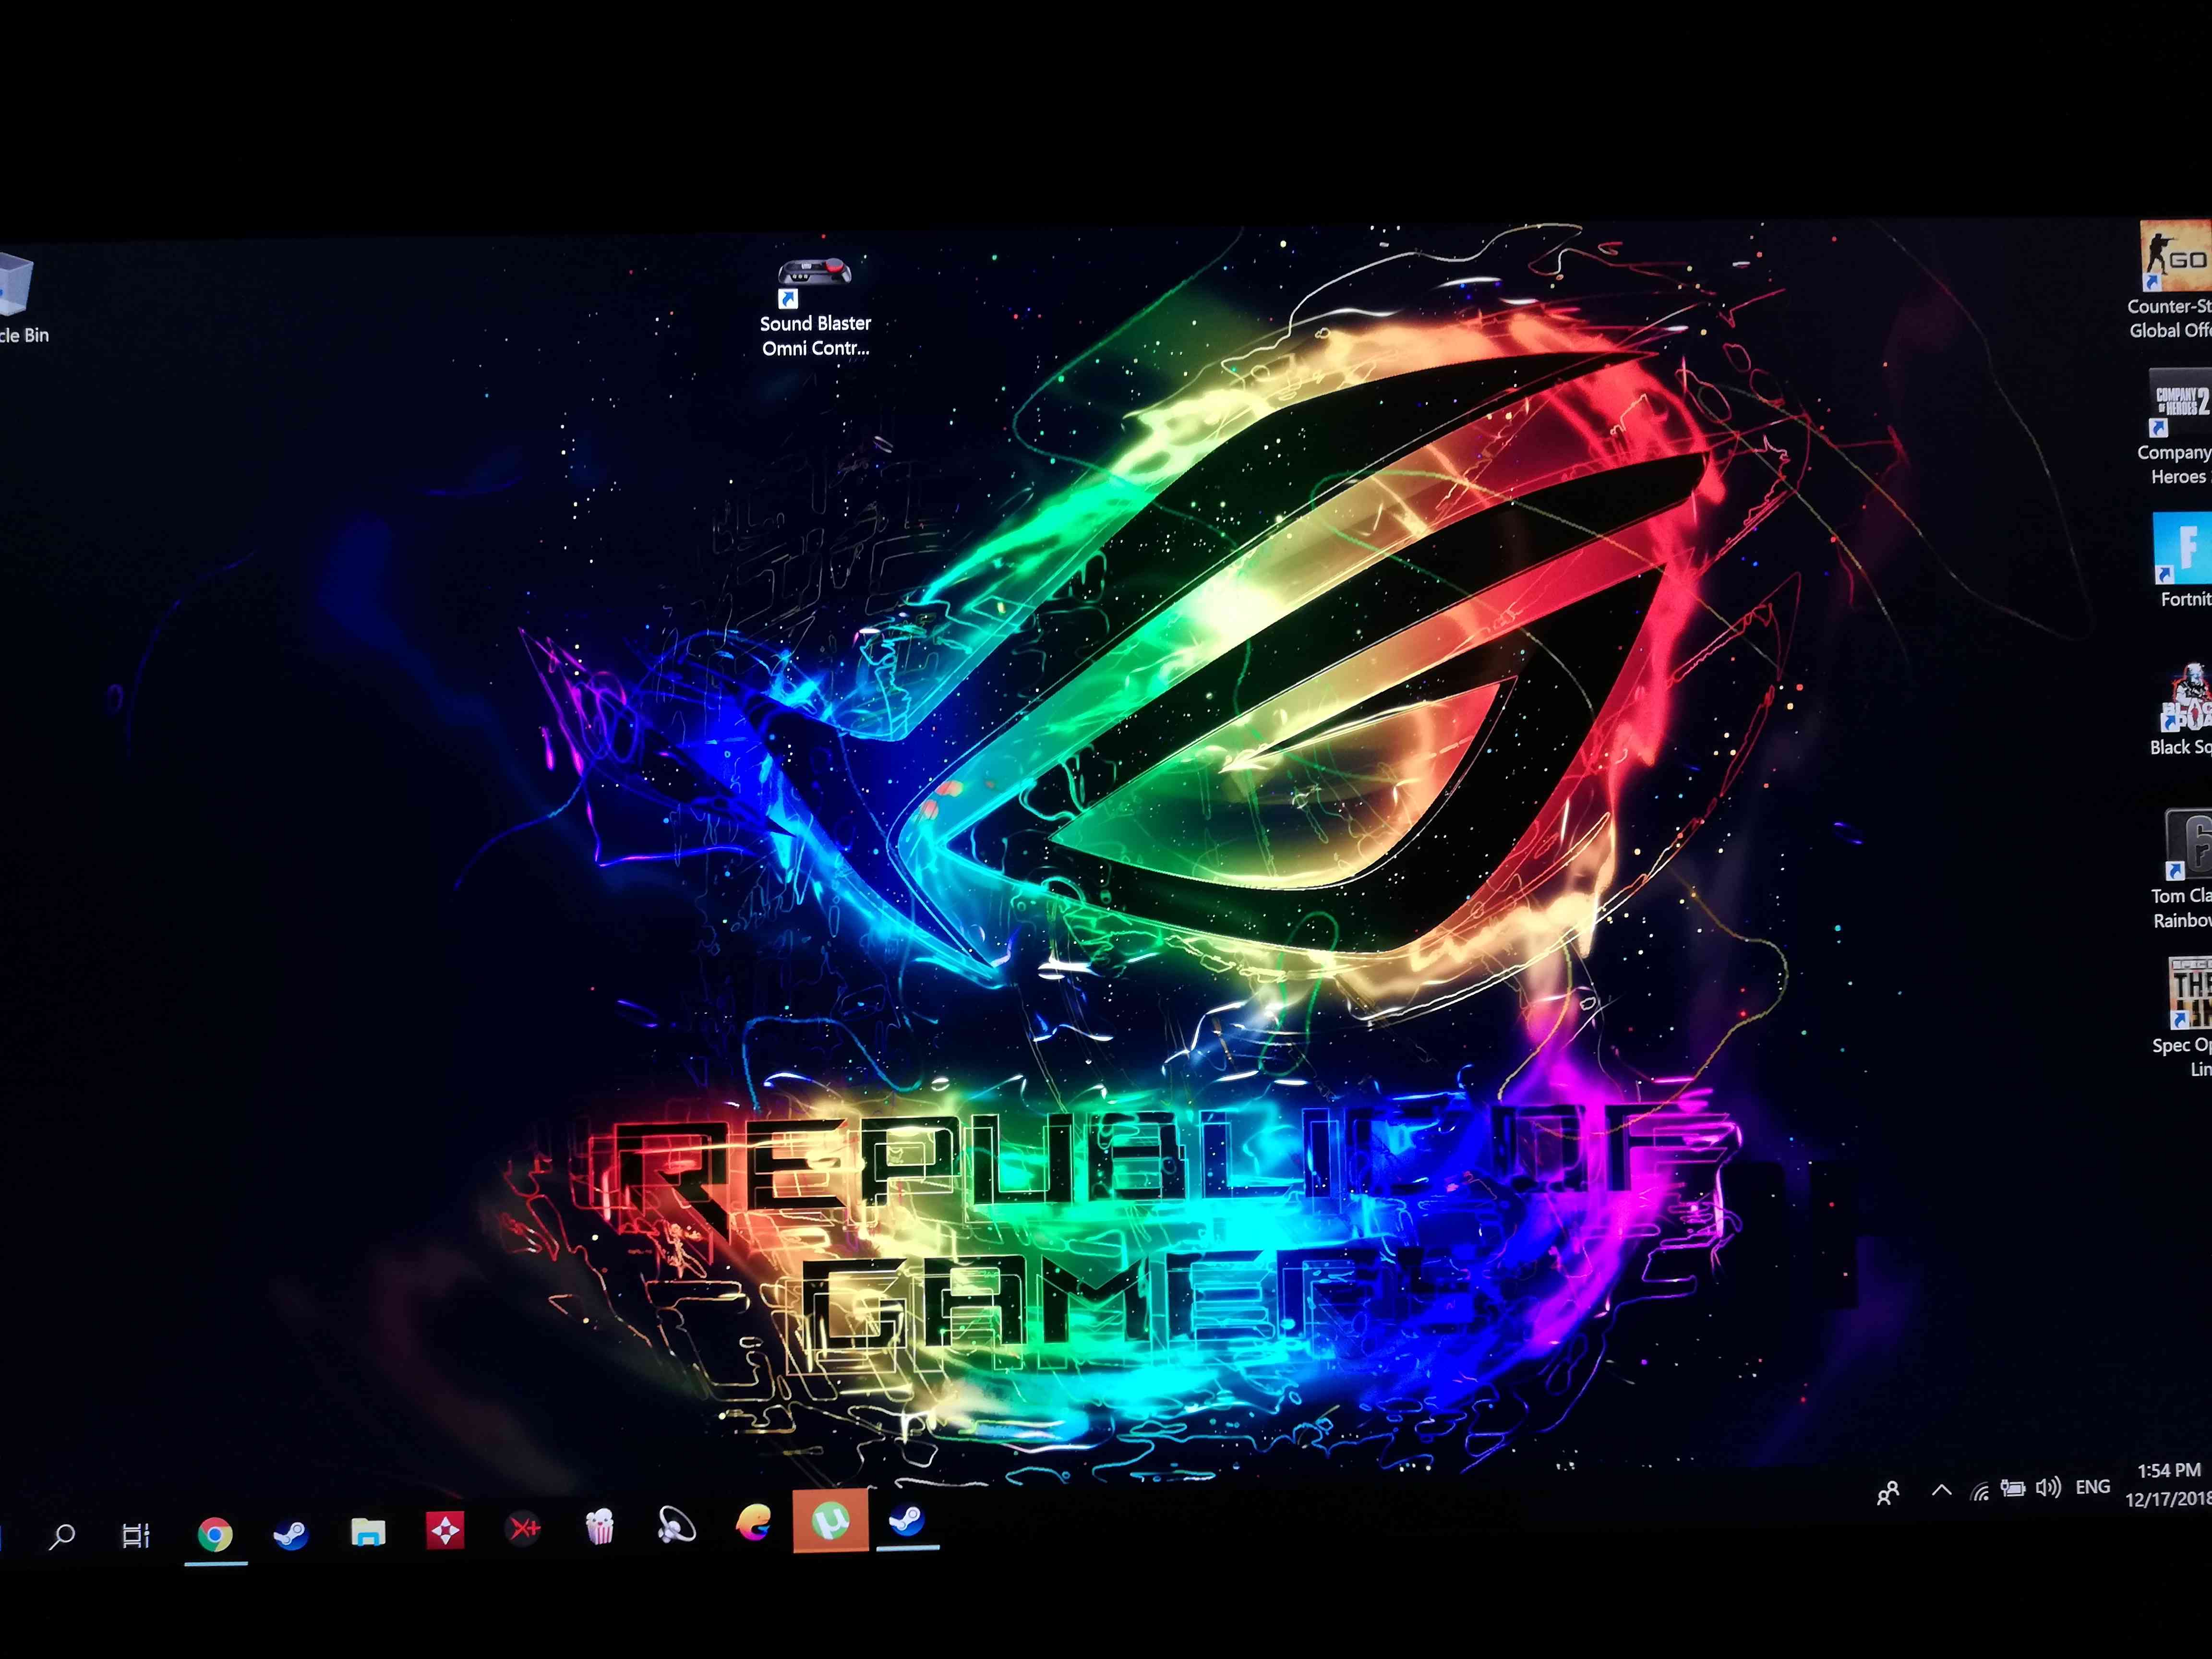This screenshot has height=1659, width=2212.
Task: Open the Wi-Fi network flyout
Action: click(1980, 1492)
